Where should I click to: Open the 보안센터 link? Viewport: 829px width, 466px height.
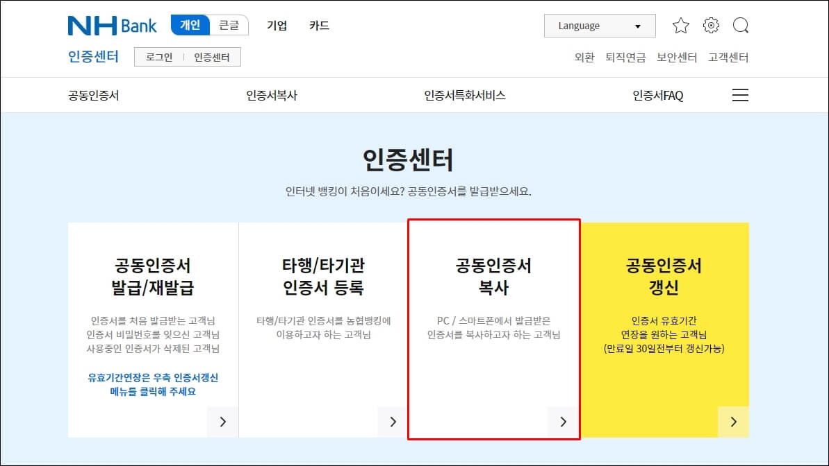click(675, 58)
